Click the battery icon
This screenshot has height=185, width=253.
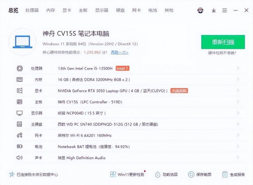point(20,147)
